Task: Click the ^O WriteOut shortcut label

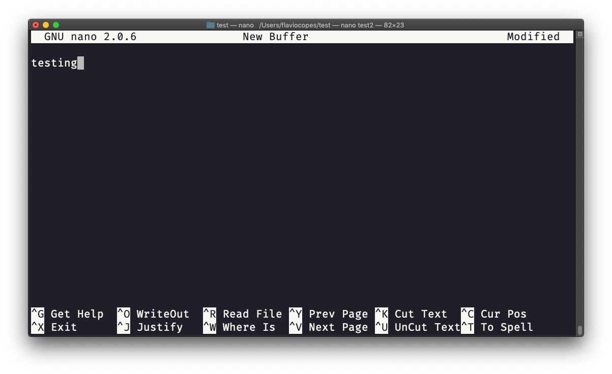Action: tap(153, 314)
